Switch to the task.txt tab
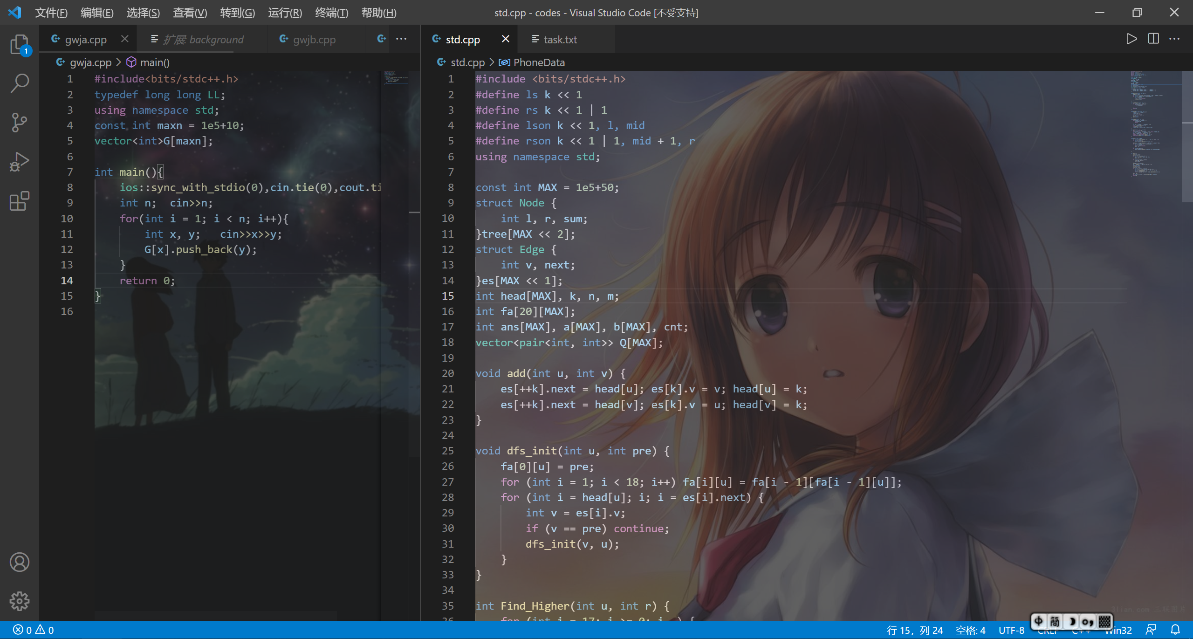1193x639 pixels. coord(560,40)
